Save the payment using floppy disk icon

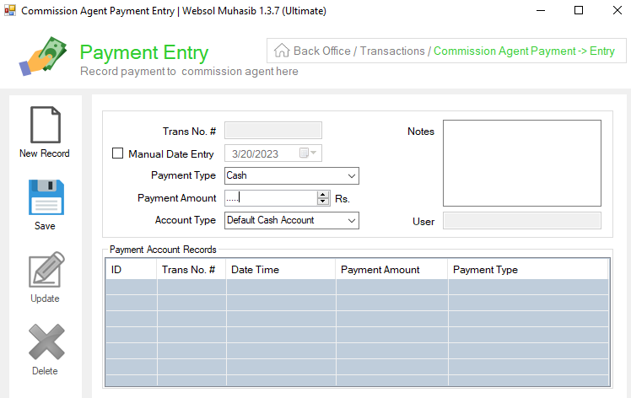(46, 197)
